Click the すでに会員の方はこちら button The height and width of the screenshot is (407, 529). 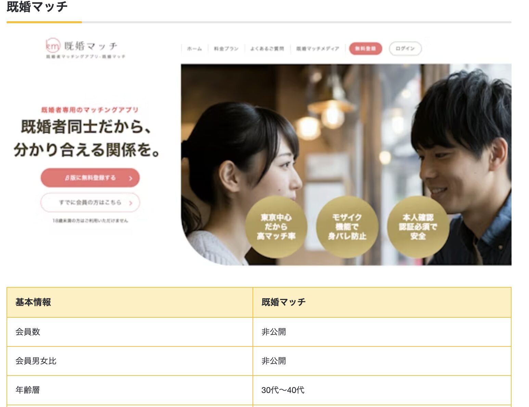90,202
